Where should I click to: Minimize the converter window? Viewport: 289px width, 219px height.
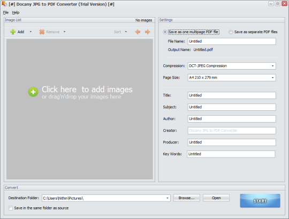271,4
